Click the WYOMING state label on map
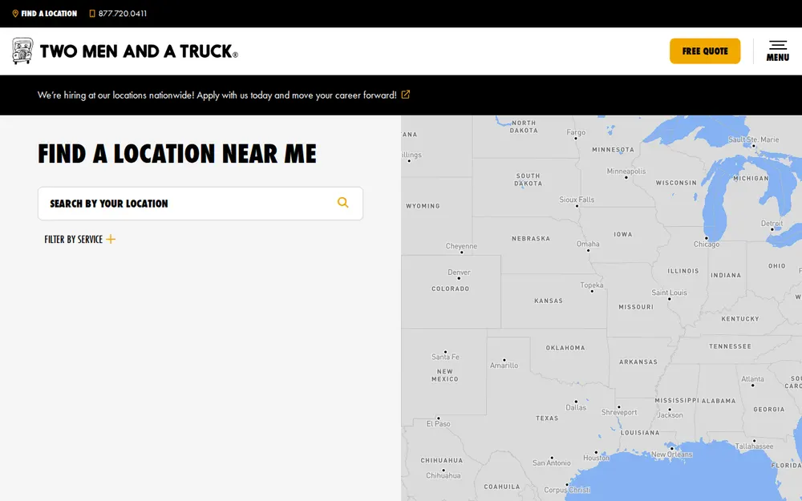The height and width of the screenshot is (501, 802). coord(423,206)
